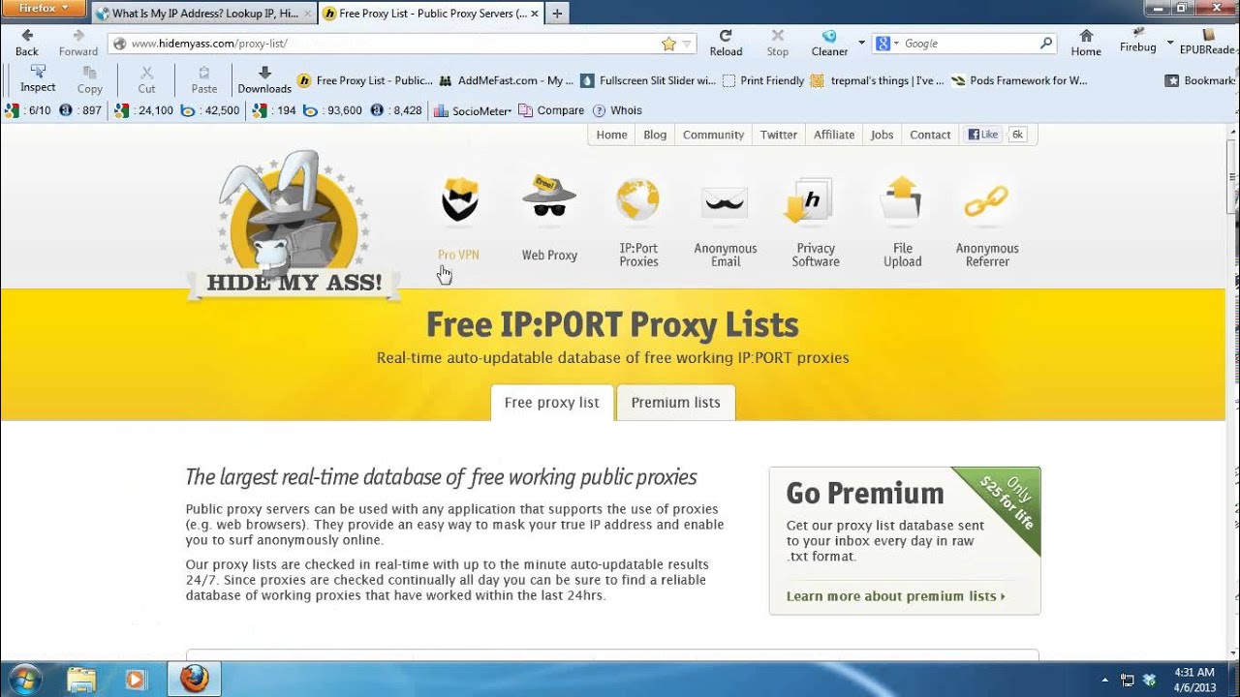Click the Copy toolbar icon
Screen dimensions: 1240x697
[x=90, y=79]
